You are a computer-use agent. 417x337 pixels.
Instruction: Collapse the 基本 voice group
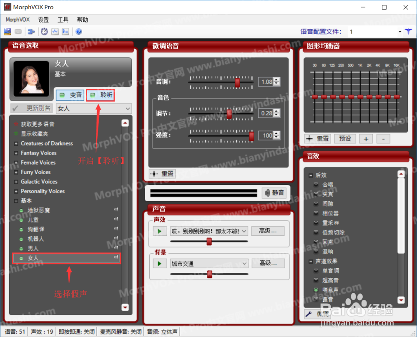coord(16,201)
